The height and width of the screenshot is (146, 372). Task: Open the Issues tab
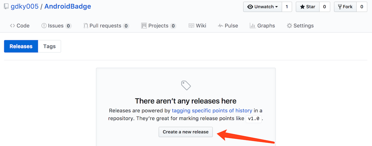(57, 26)
